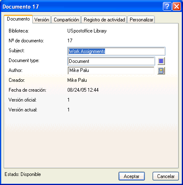183x185 pixels.
Task: Open the document type lookup list icon
Action: 161,61
